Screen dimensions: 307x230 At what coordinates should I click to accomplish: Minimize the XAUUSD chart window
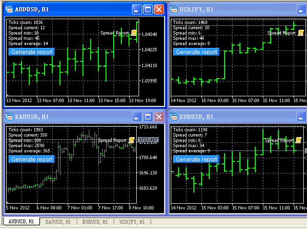pyautogui.click(x=137, y=116)
